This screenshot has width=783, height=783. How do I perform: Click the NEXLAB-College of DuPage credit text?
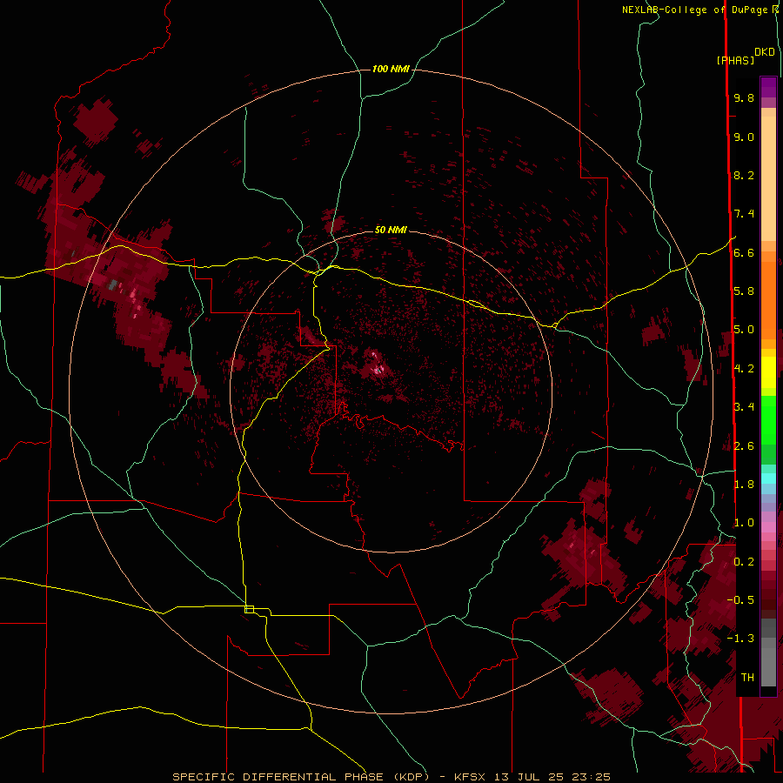(x=694, y=10)
